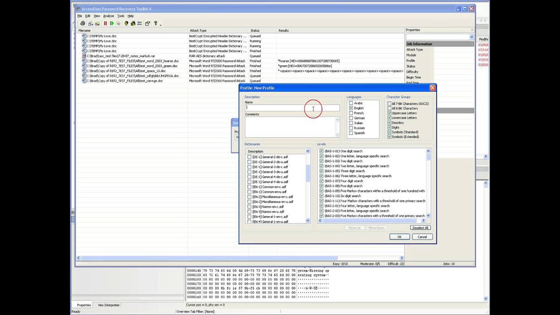Click the green Resume jobs toolbar icon
The width and height of the screenshot is (560, 315).
pyautogui.click(x=112, y=23)
